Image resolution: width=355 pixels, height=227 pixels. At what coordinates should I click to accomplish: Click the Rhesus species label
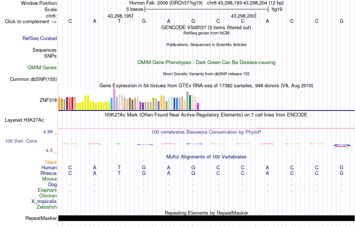pyautogui.click(x=49, y=173)
